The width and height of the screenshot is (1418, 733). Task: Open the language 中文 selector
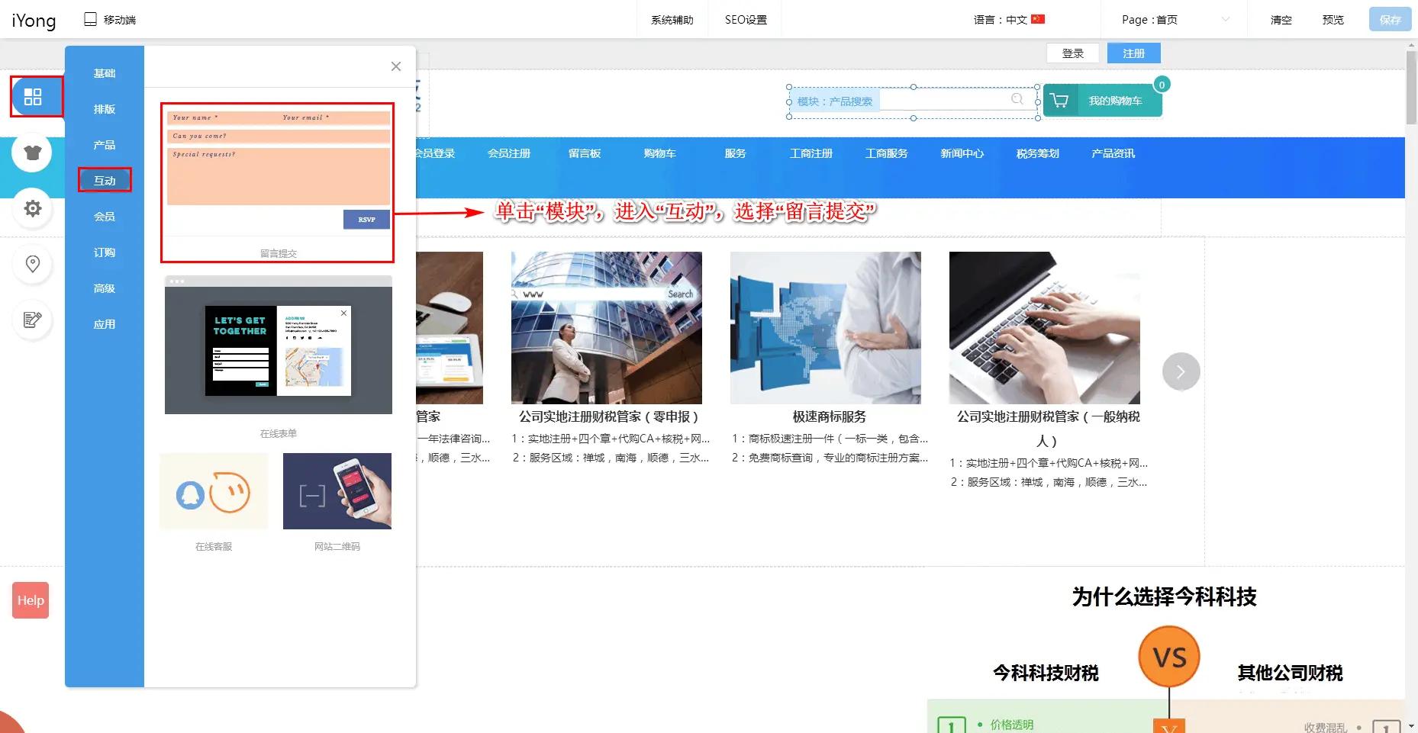1008,20
